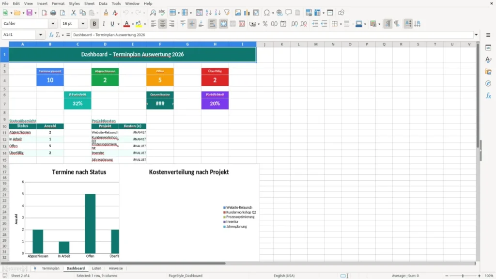This screenshot has height=279, width=496.
Task: Open the Format menu
Action: pyautogui.click(x=58, y=3)
